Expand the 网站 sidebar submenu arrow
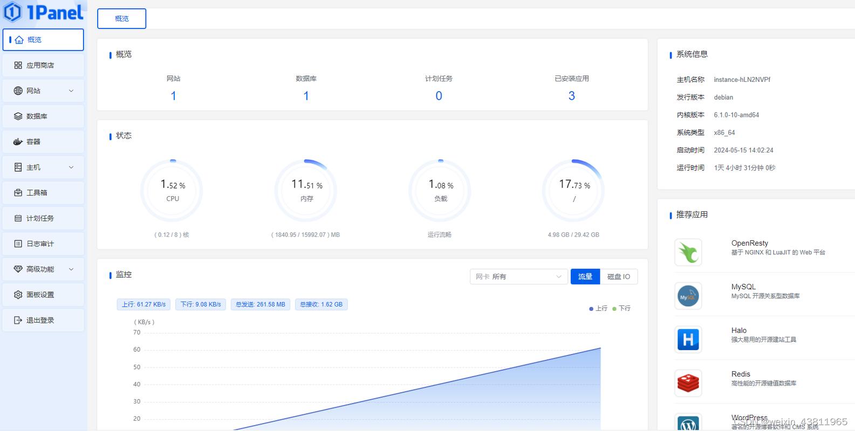 tap(71, 91)
